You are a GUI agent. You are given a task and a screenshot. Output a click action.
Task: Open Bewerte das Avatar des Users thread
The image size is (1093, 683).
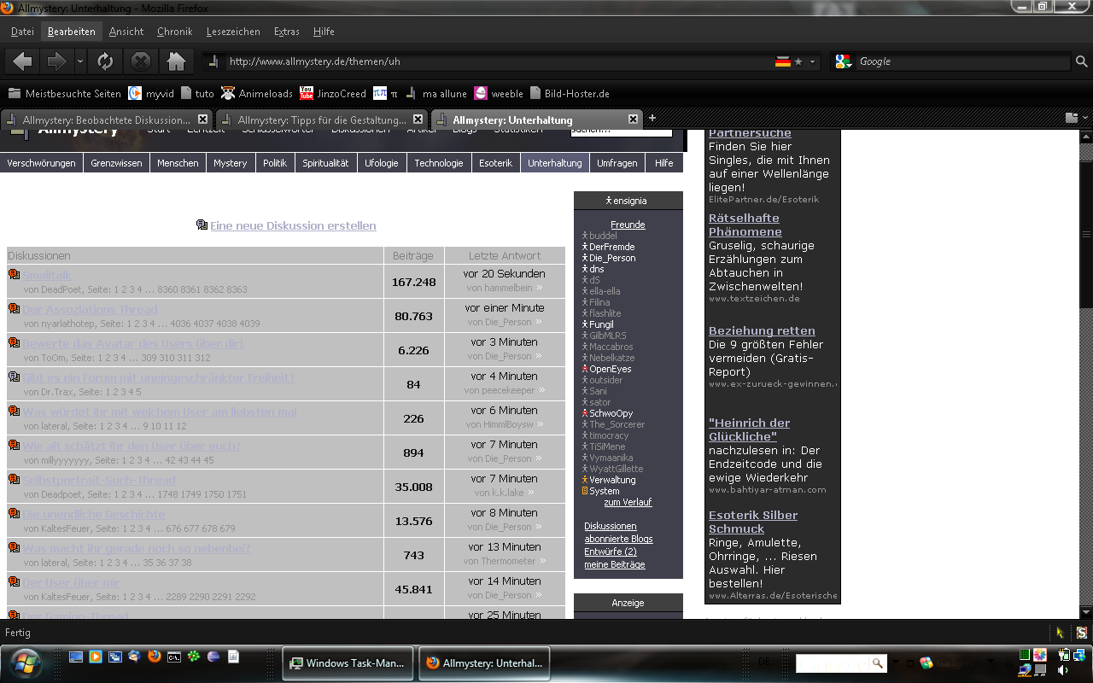tap(132, 343)
